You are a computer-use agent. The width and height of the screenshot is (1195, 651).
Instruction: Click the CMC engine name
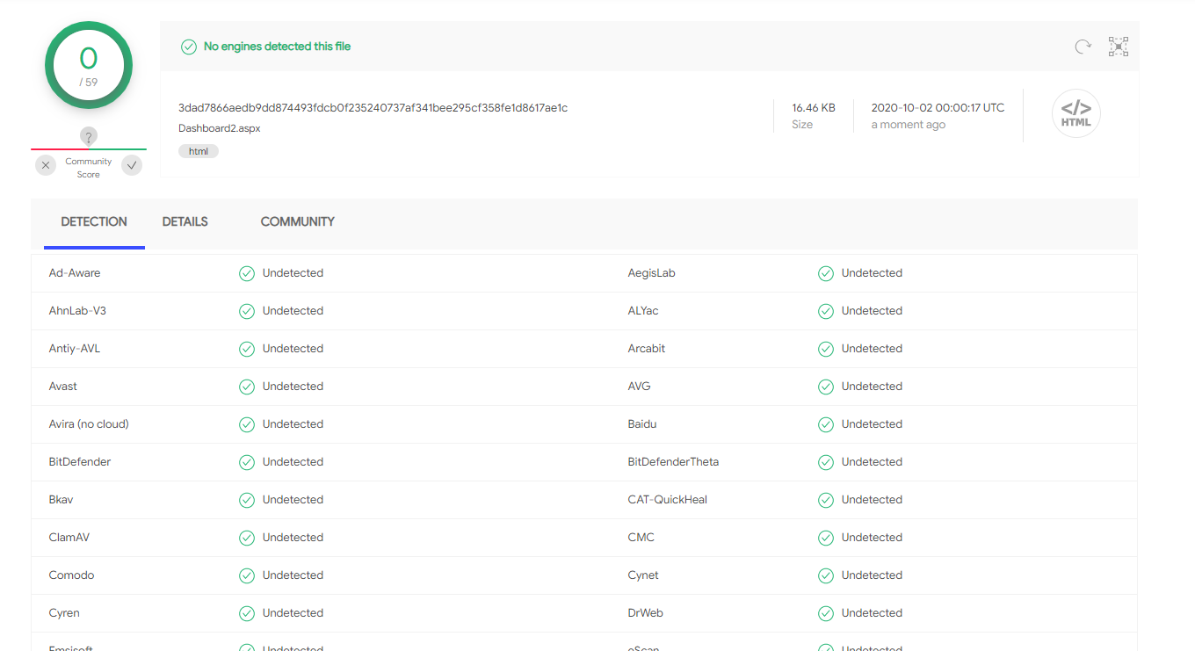pos(641,538)
